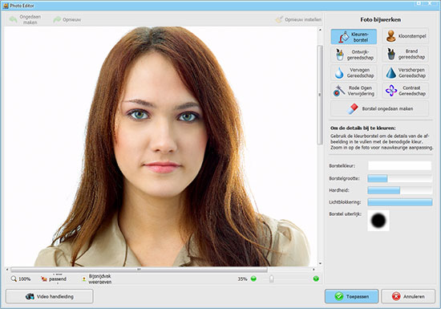Set the Hardheid slider

(x=399, y=190)
